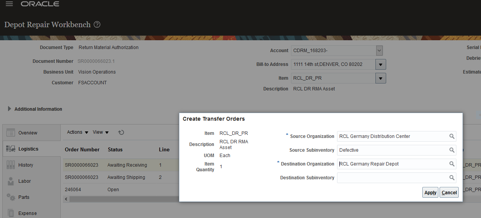The height and width of the screenshot is (218, 481).
Task: Open the Item dropdown arrow
Action: (380, 78)
